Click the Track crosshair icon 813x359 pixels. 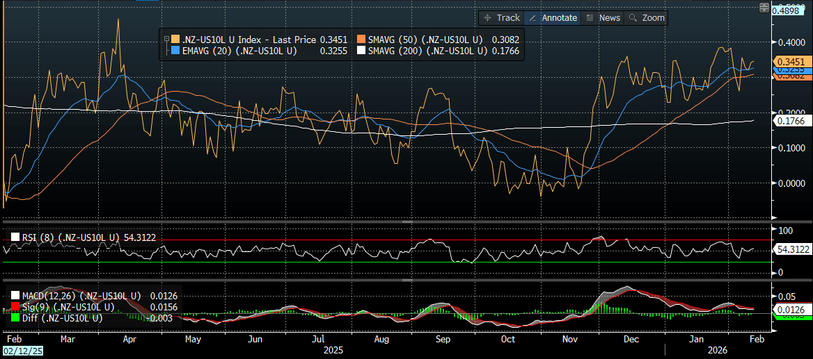point(488,18)
